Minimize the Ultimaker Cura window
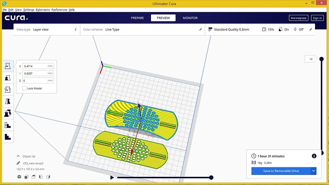 click(306, 3)
